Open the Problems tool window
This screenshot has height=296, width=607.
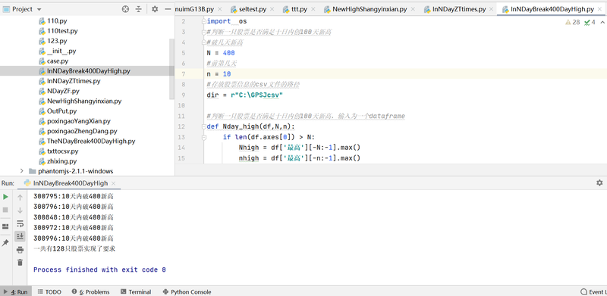click(x=91, y=291)
